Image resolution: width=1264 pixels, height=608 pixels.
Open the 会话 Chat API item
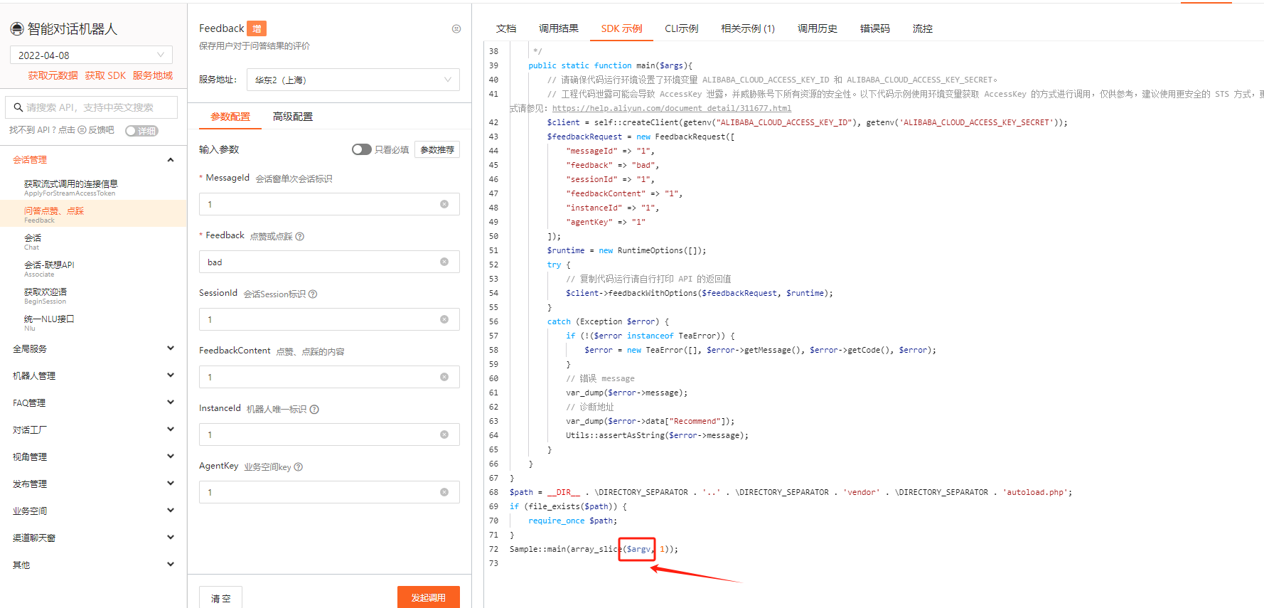[x=93, y=242]
